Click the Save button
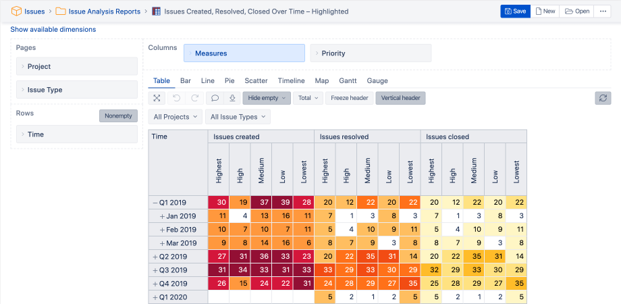 tap(515, 11)
